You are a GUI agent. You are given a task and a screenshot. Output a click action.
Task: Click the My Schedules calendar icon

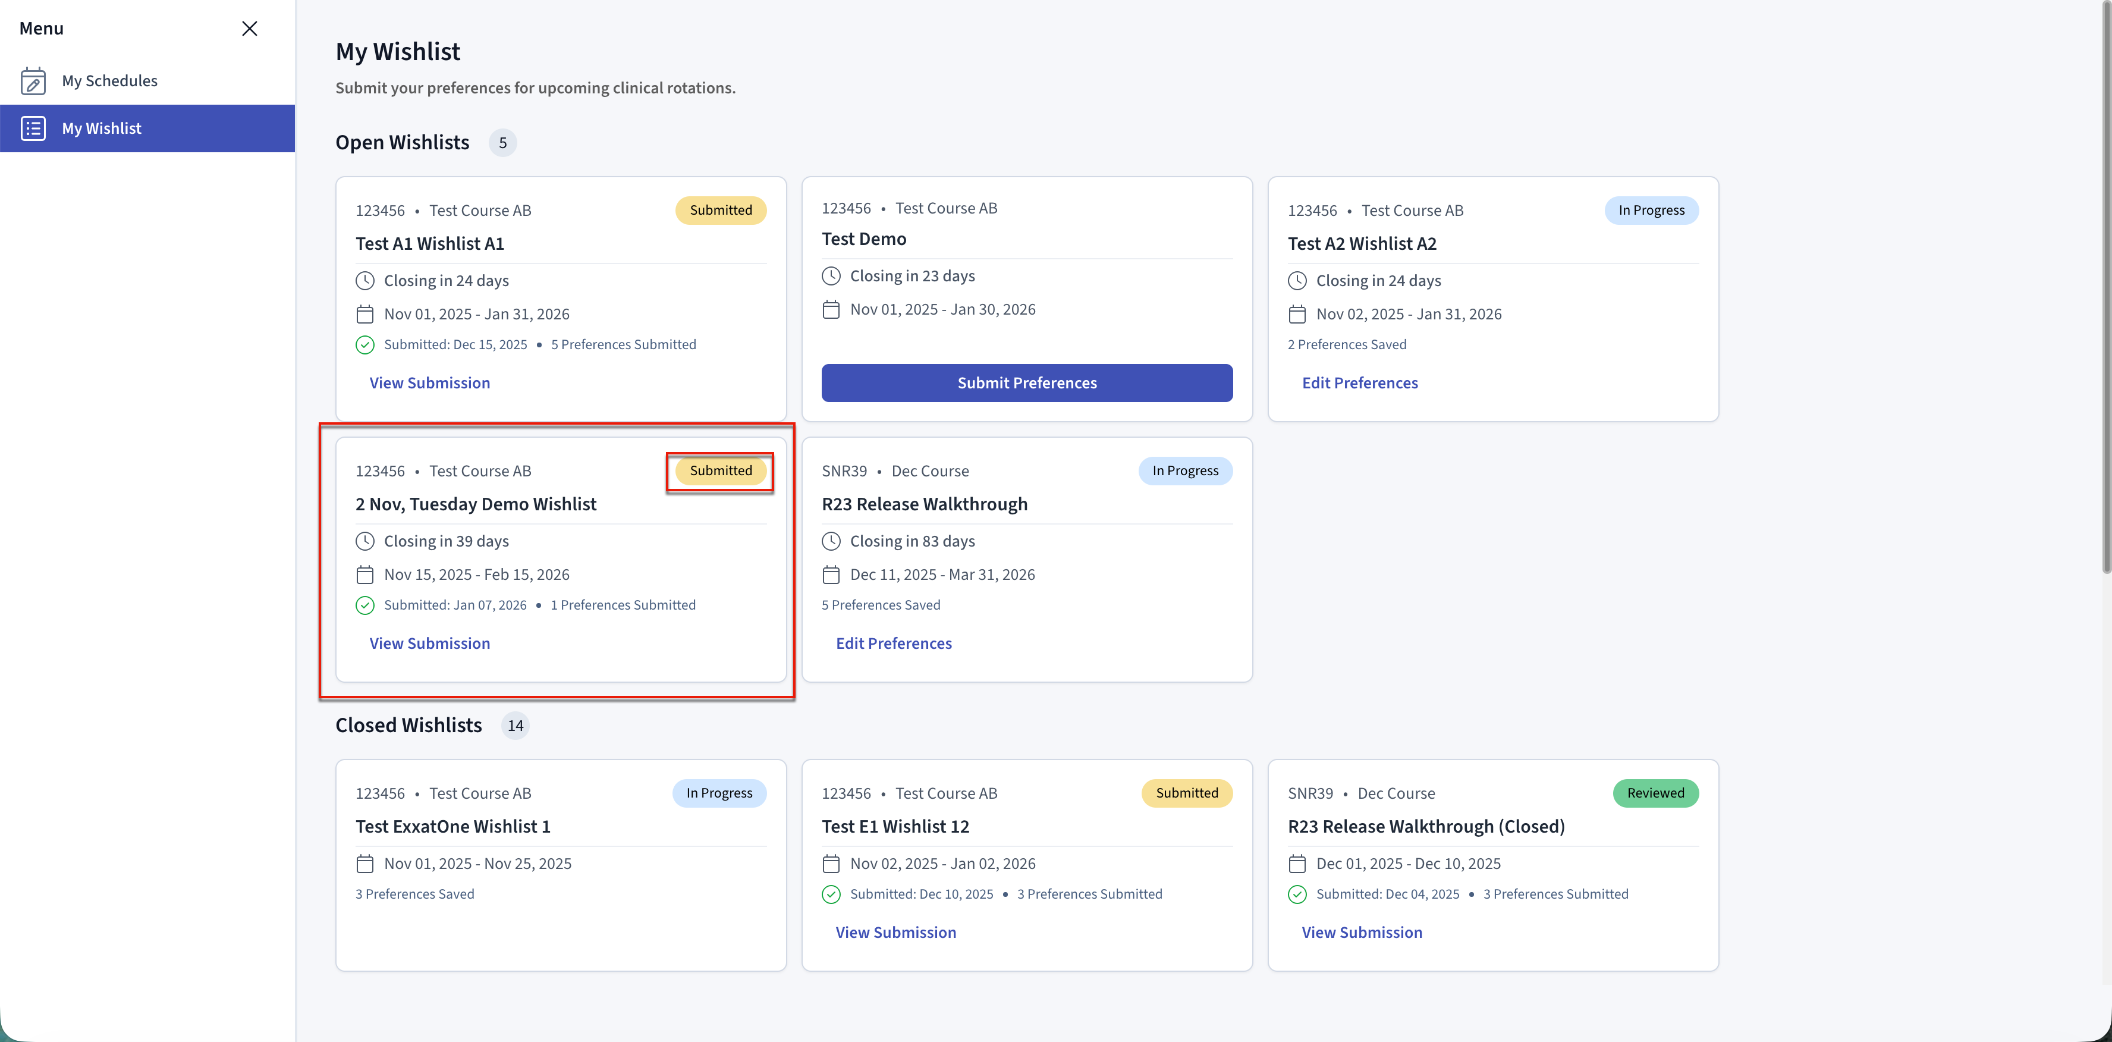click(33, 81)
